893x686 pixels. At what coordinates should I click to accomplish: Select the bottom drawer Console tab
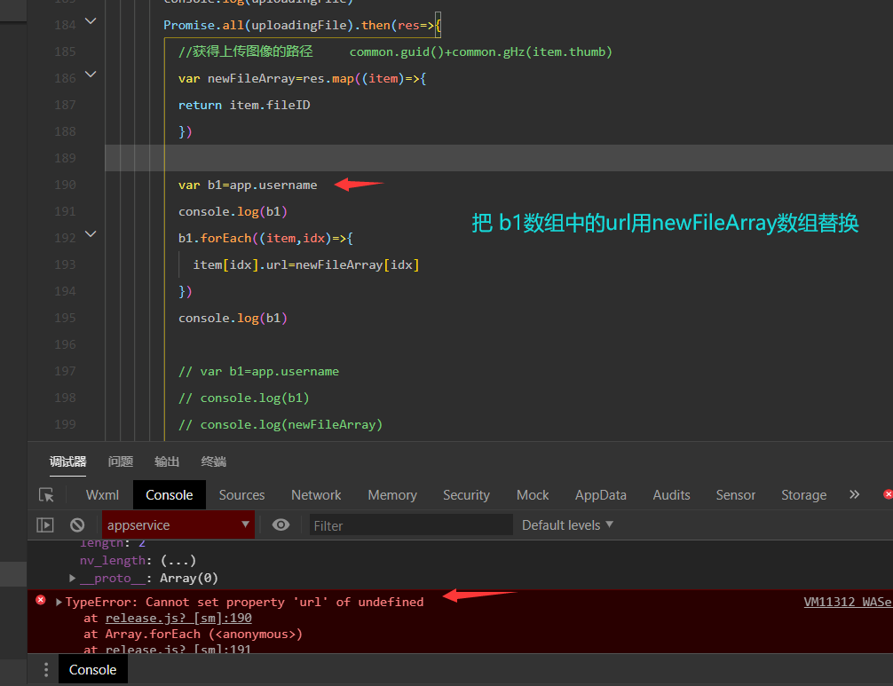(x=93, y=669)
